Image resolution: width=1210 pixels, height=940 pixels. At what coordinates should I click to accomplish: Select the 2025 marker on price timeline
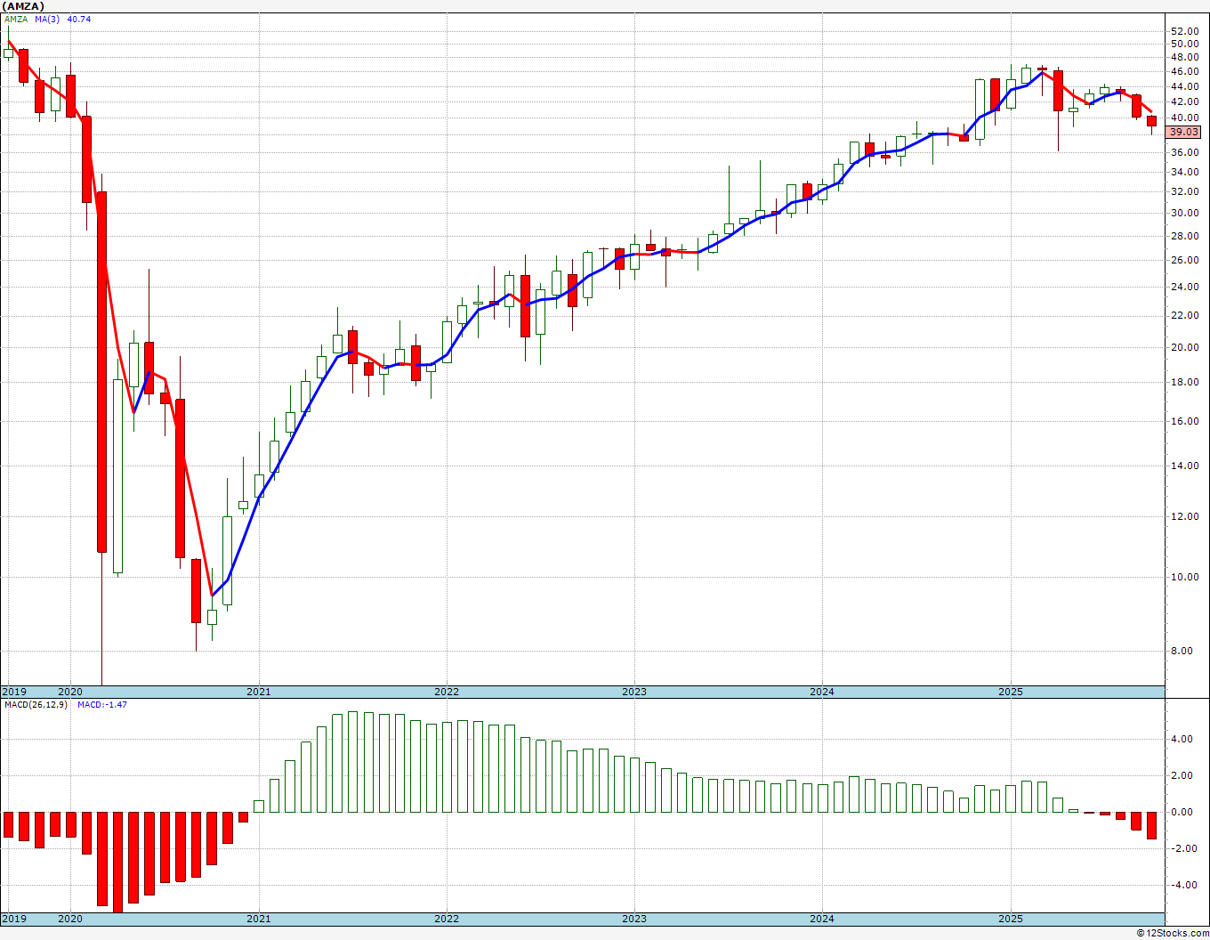tap(1010, 692)
